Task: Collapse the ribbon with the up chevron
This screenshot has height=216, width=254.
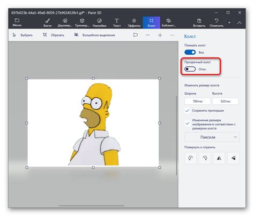Action: point(240,23)
